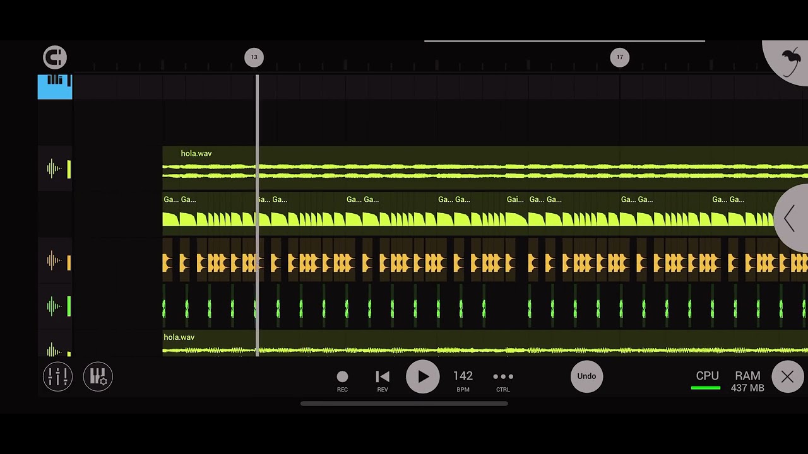Open the mixer faders panel
This screenshot has height=454, width=808.
point(57,376)
